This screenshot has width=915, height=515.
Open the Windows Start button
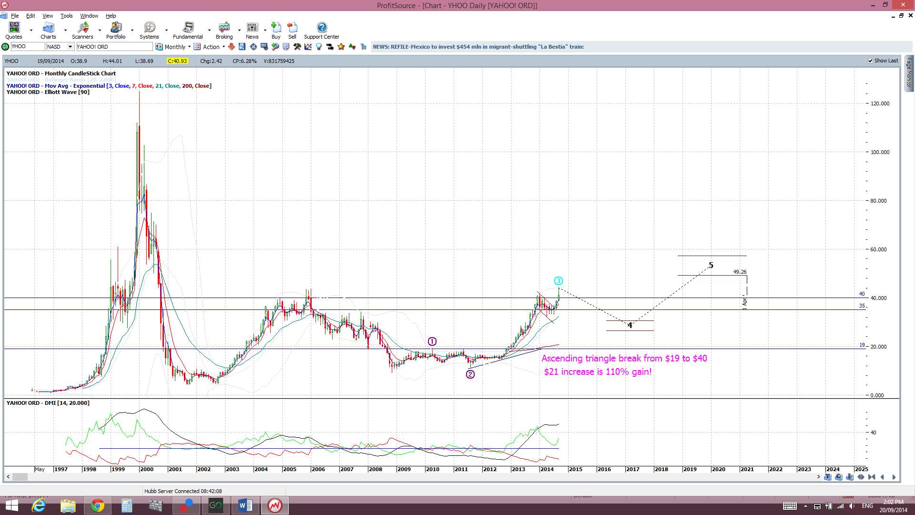[x=11, y=505]
